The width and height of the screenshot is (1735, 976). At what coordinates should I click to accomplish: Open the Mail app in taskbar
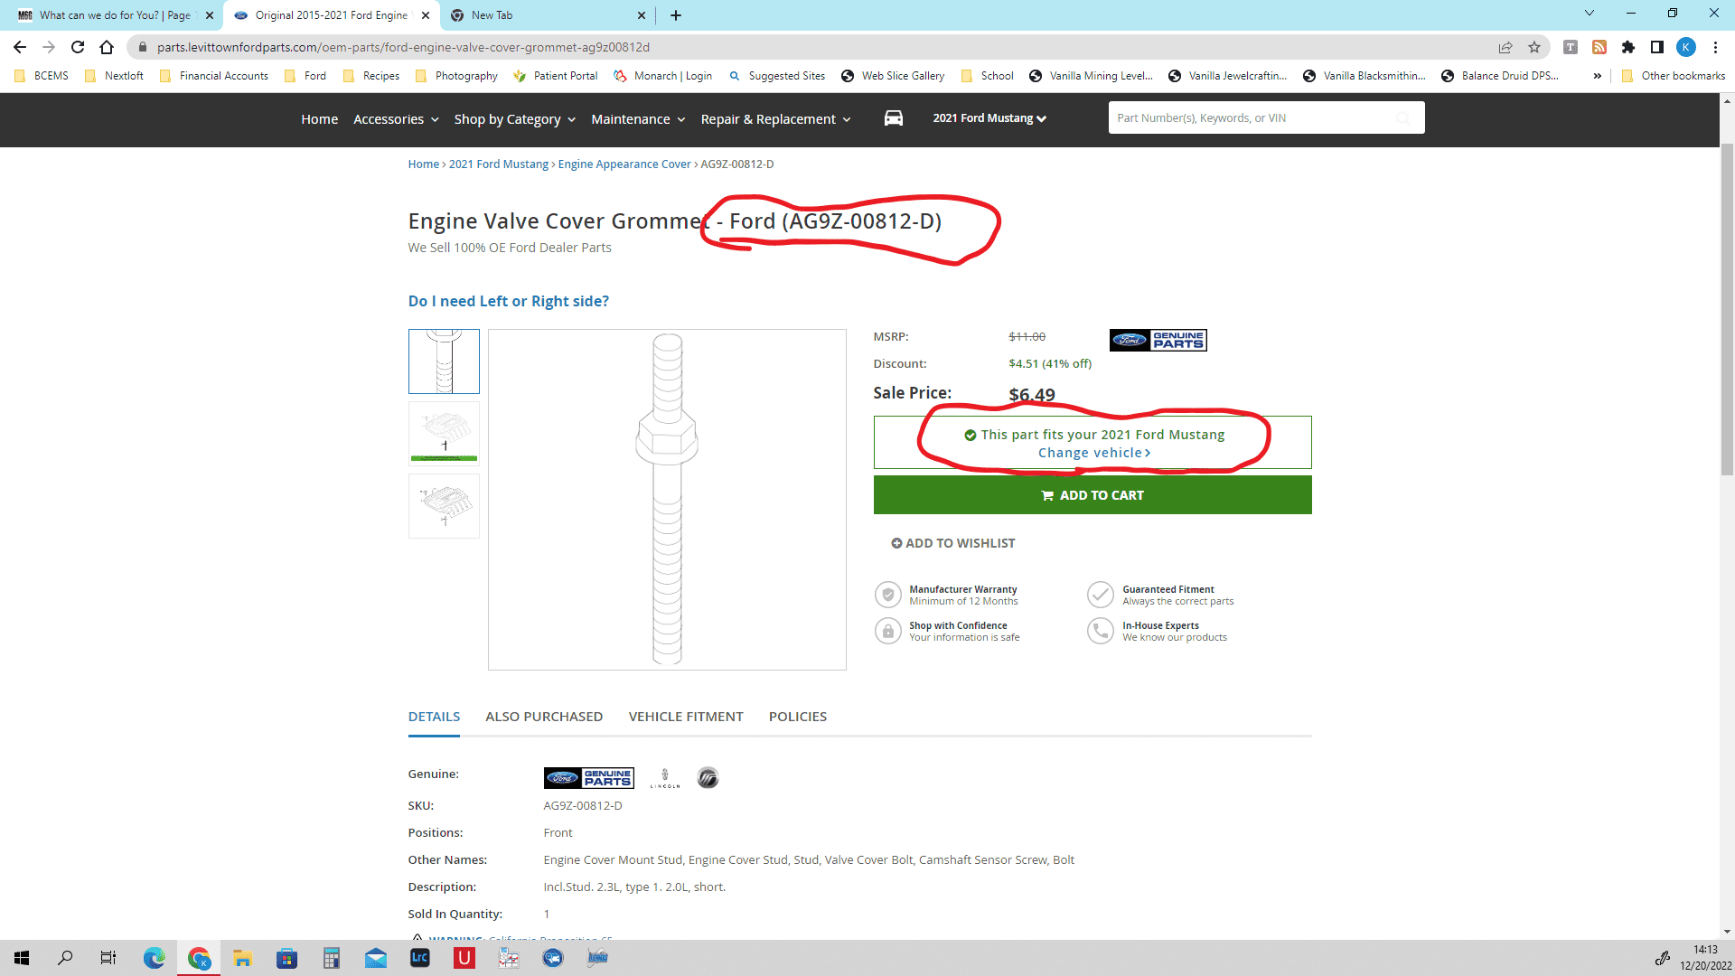click(376, 958)
